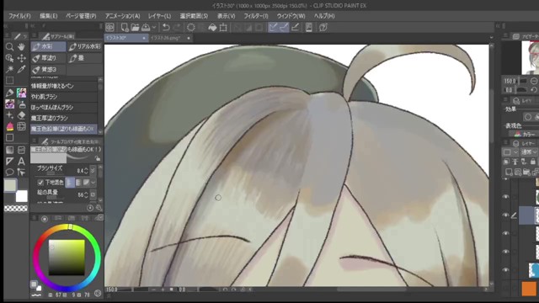Select the リアル水彩 sub tool group
539x303 pixels.
click(x=85, y=46)
